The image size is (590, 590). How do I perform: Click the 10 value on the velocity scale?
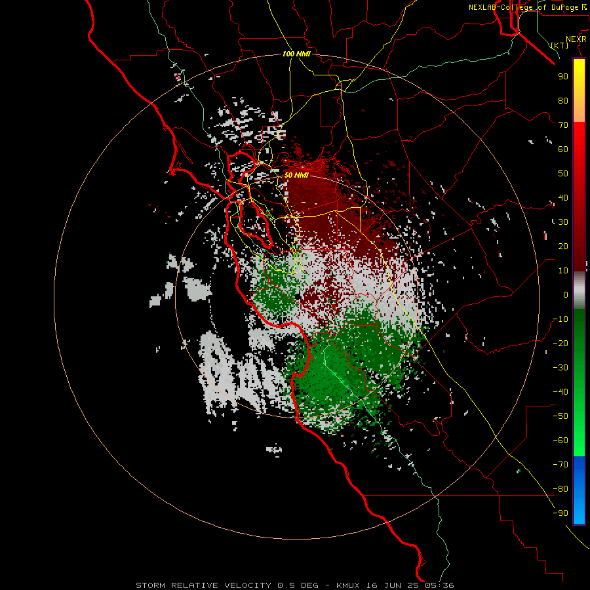click(563, 271)
